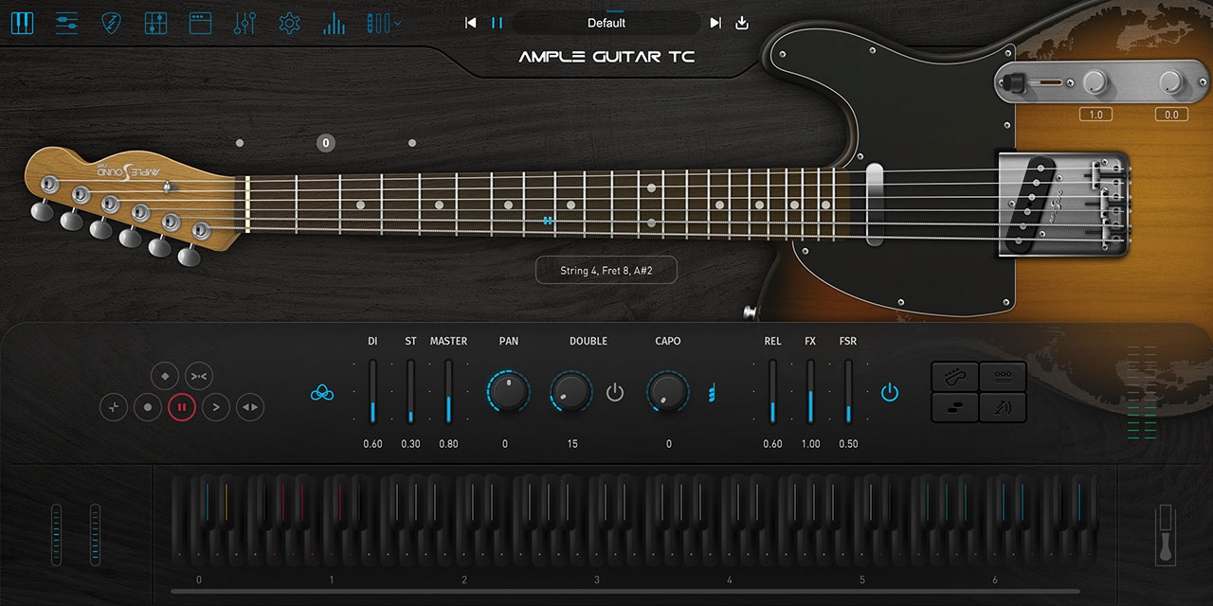Click the diamond-shaped round button

click(x=165, y=376)
